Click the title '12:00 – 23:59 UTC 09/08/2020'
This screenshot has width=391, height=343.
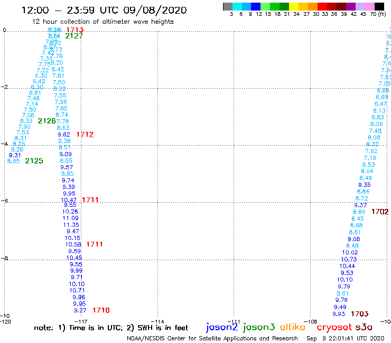(x=104, y=11)
